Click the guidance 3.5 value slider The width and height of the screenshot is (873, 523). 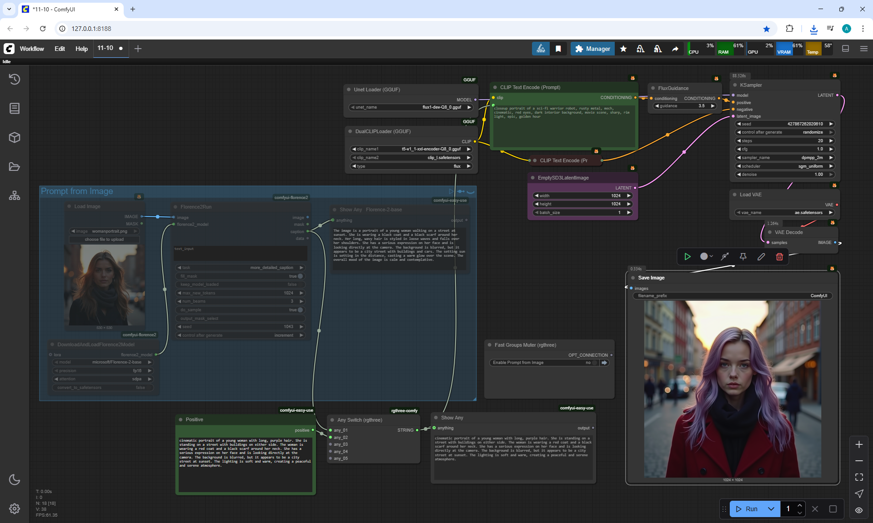[685, 106]
